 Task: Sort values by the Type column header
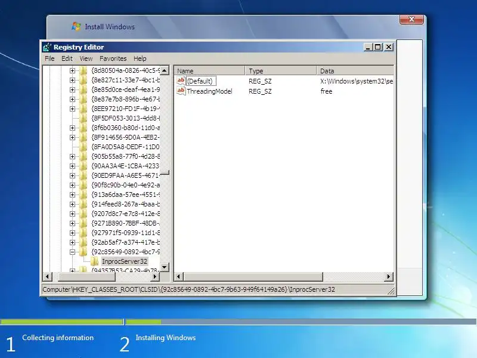(x=281, y=71)
